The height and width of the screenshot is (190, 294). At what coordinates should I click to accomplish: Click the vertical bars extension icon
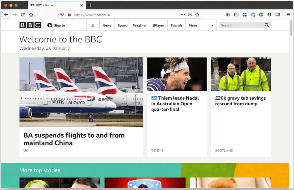coord(278,14)
